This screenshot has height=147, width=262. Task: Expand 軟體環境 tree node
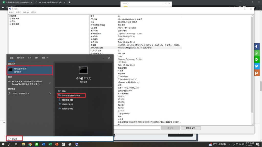pos(10,24)
